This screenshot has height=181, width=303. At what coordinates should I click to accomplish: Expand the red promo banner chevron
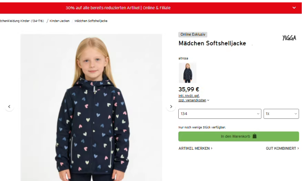click(294, 8)
